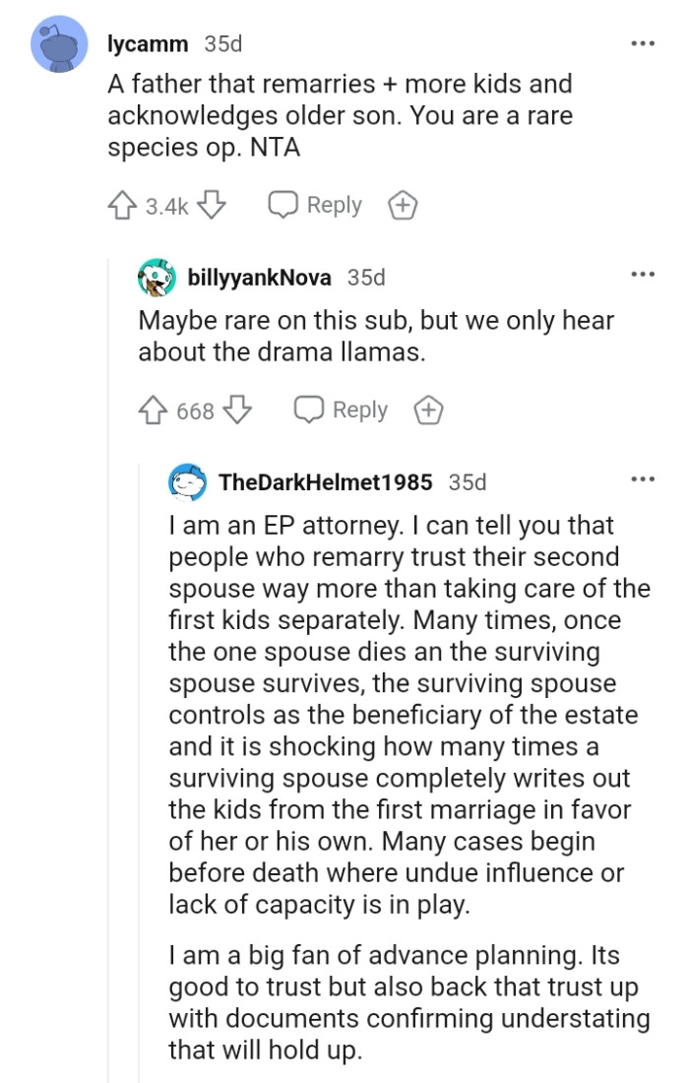Click TheDarkHelmet1985's snoo avatar
The height and width of the screenshot is (1083, 689).
pos(185,480)
